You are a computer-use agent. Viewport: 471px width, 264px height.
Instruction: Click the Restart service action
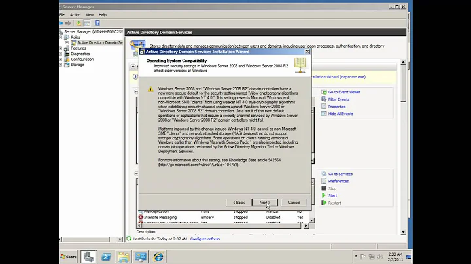pos(334,203)
